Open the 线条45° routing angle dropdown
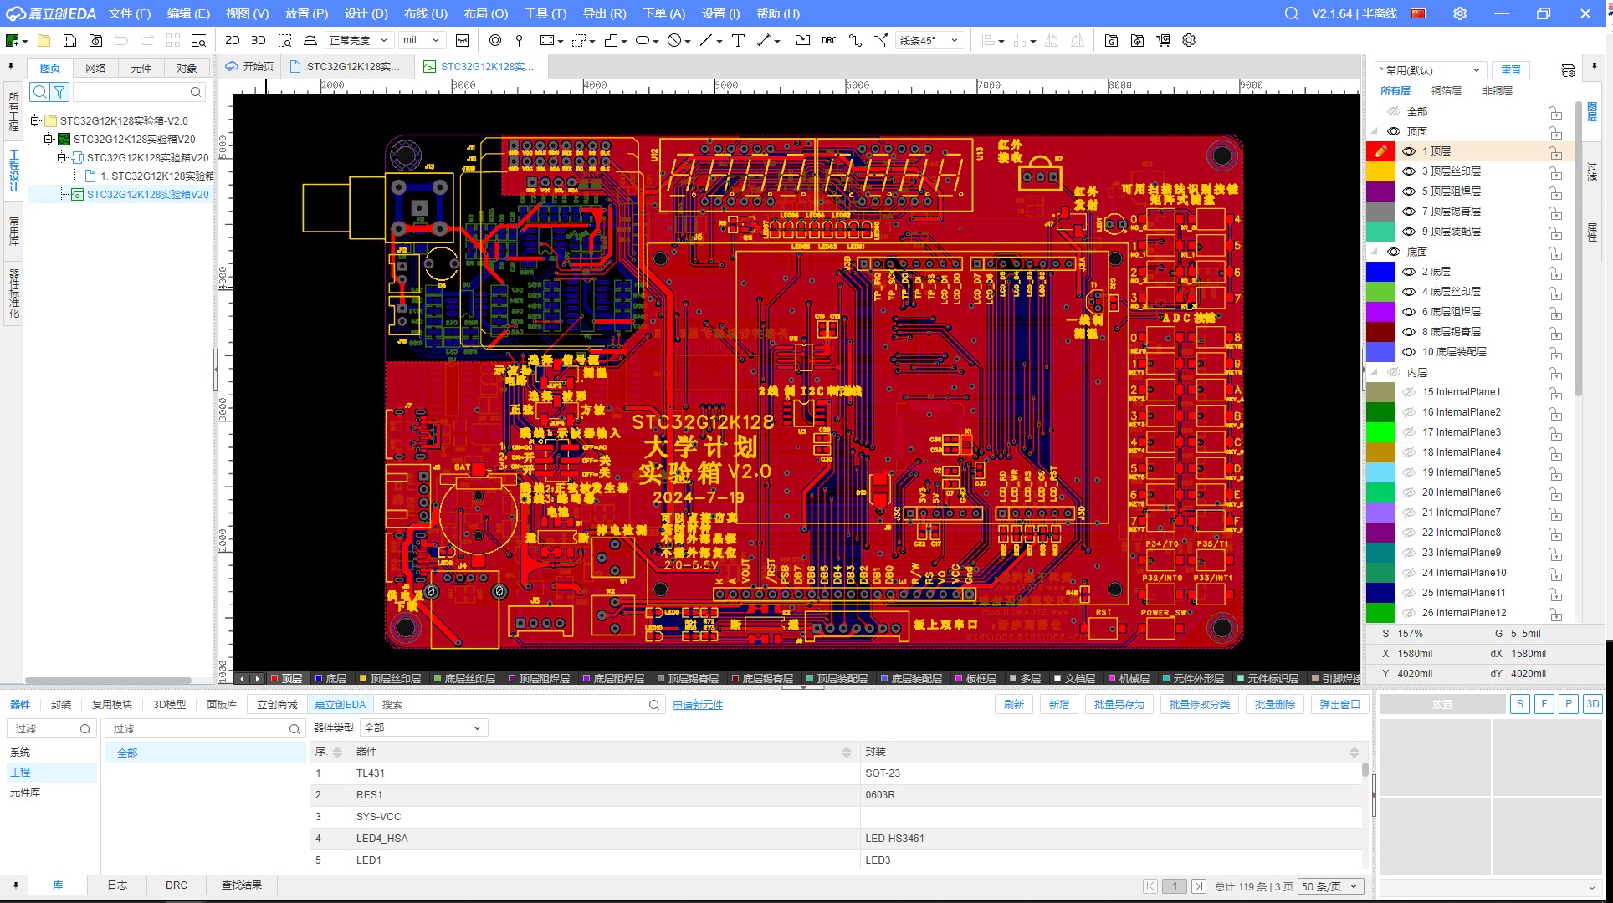Screen dimensions: 1613x903 pyautogui.click(x=930, y=40)
